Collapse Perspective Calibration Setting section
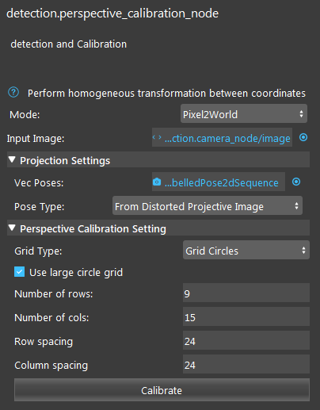 [12, 228]
